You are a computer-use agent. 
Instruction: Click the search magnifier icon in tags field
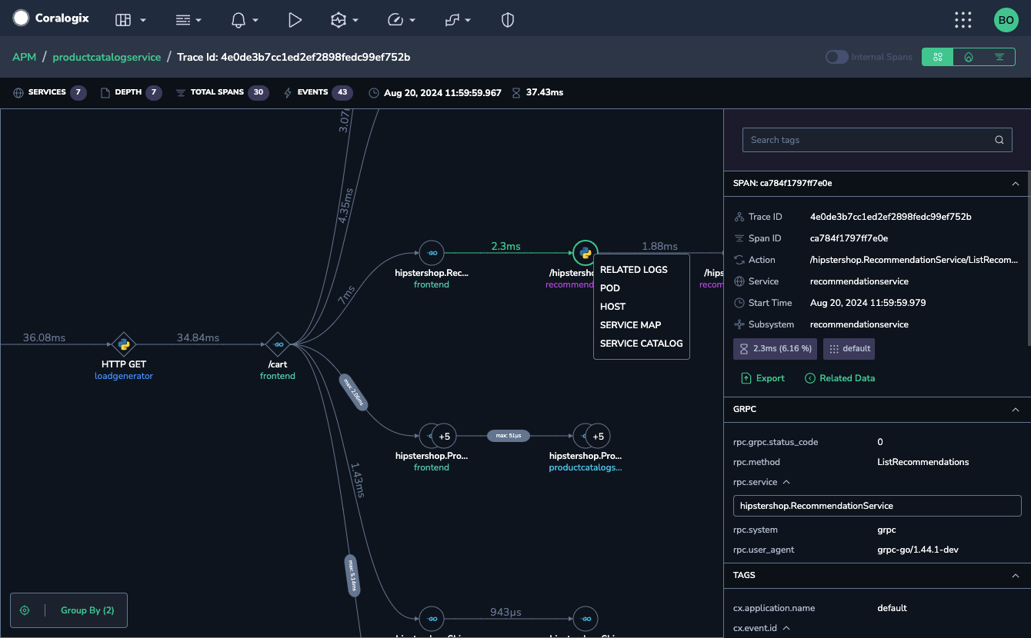pos(999,140)
